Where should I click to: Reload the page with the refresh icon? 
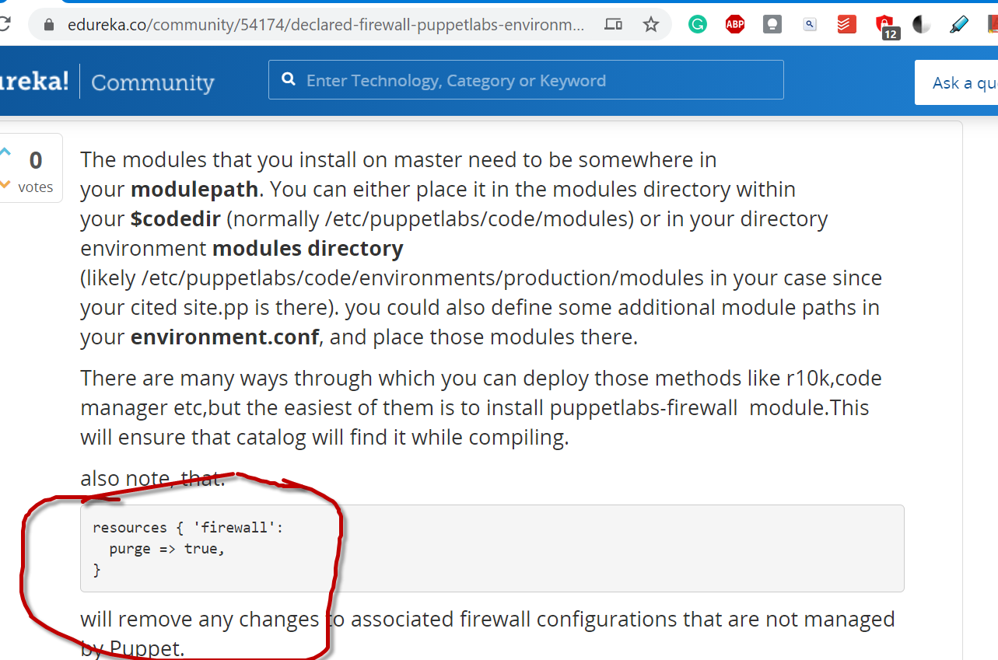click(x=5, y=24)
